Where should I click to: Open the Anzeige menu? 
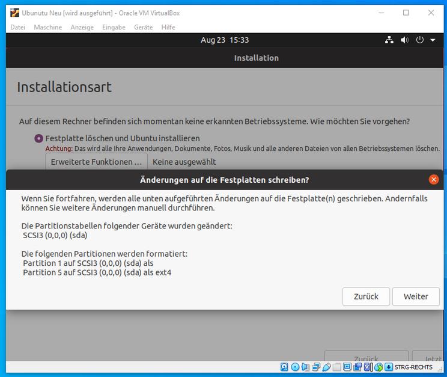[x=82, y=27]
